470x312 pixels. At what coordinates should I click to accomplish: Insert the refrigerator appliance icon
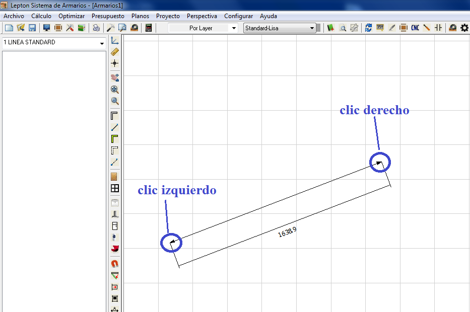coord(115,226)
